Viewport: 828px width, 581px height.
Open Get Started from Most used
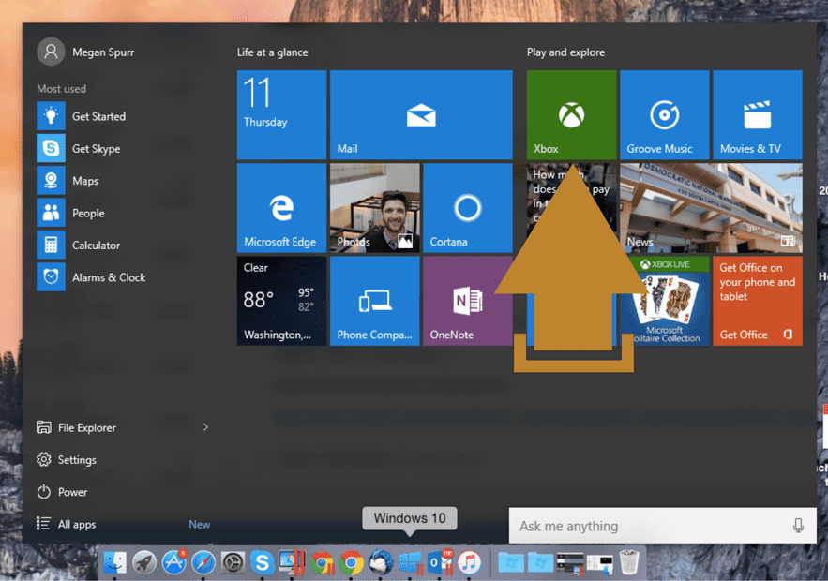coord(82,116)
